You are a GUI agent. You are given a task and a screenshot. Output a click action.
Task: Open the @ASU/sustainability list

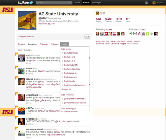[x=72, y=69]
